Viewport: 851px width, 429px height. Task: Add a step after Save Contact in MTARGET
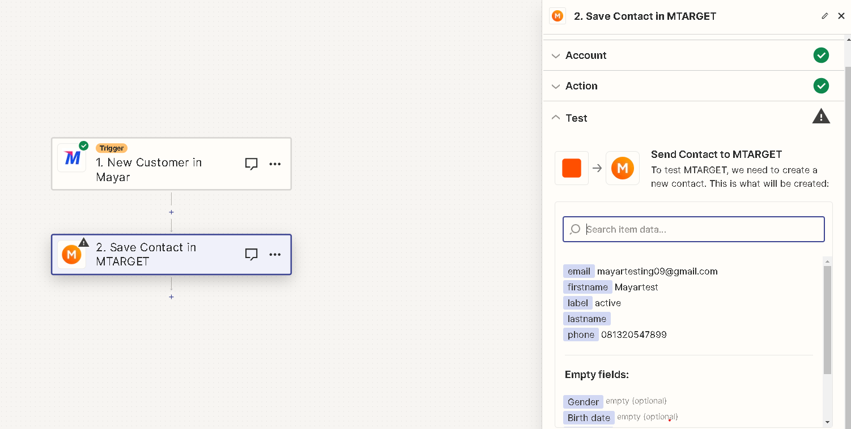(171, 297)
